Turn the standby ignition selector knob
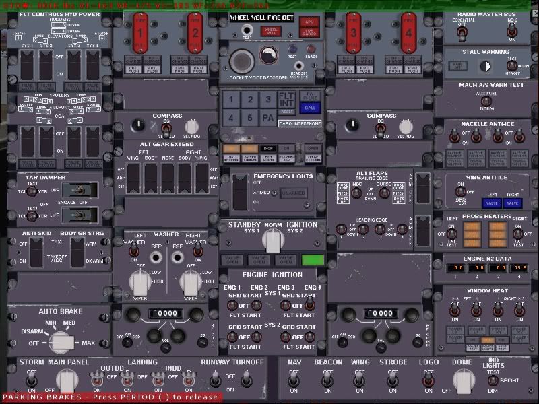This screenshot has height=404, width=539. tap(274, 240)
